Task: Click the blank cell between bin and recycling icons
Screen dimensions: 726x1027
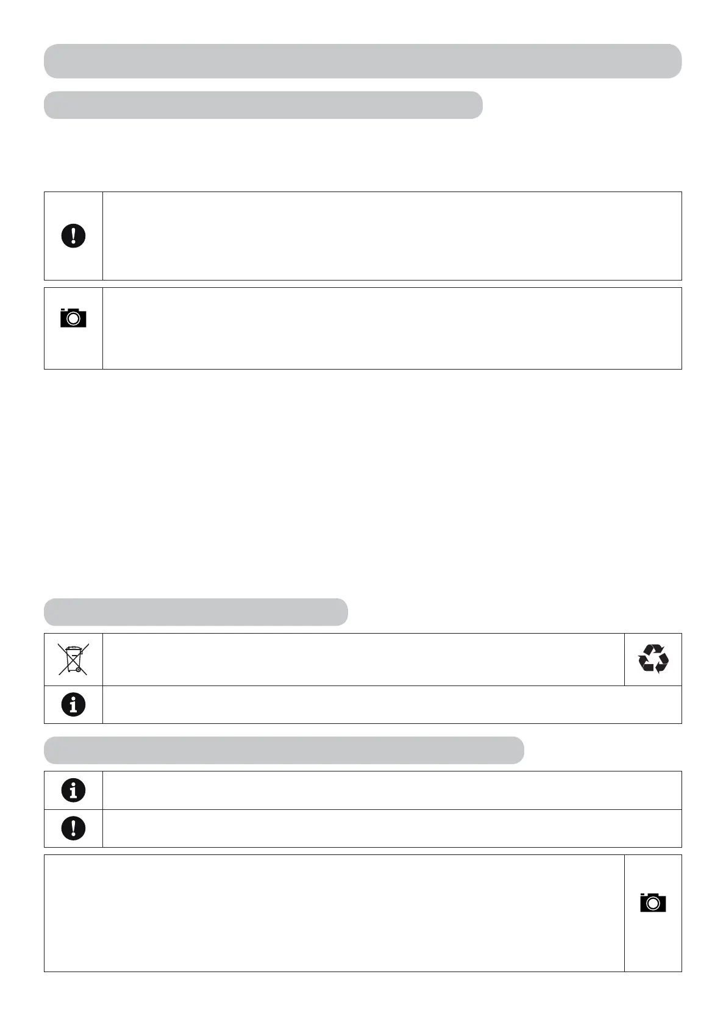Action: pyautogui.click(x=363, y=659)
